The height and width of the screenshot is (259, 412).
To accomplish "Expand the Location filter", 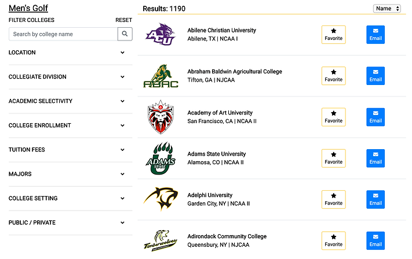I will 67,53.
